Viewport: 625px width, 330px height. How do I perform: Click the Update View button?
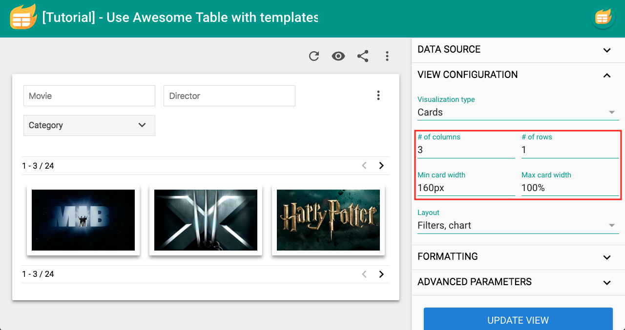click(518, 319)
